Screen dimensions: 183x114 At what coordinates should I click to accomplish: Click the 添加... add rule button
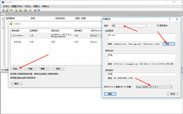pyautogui.click(x=16, y=69)
